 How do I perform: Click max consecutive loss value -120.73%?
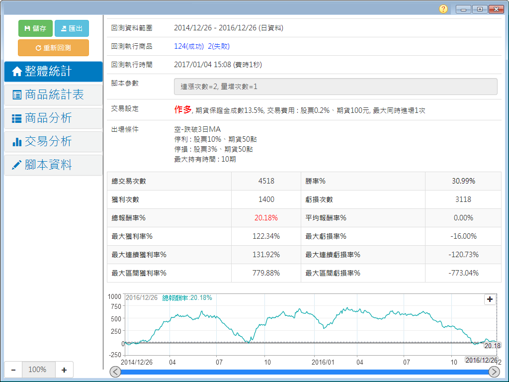coord(463,255)
